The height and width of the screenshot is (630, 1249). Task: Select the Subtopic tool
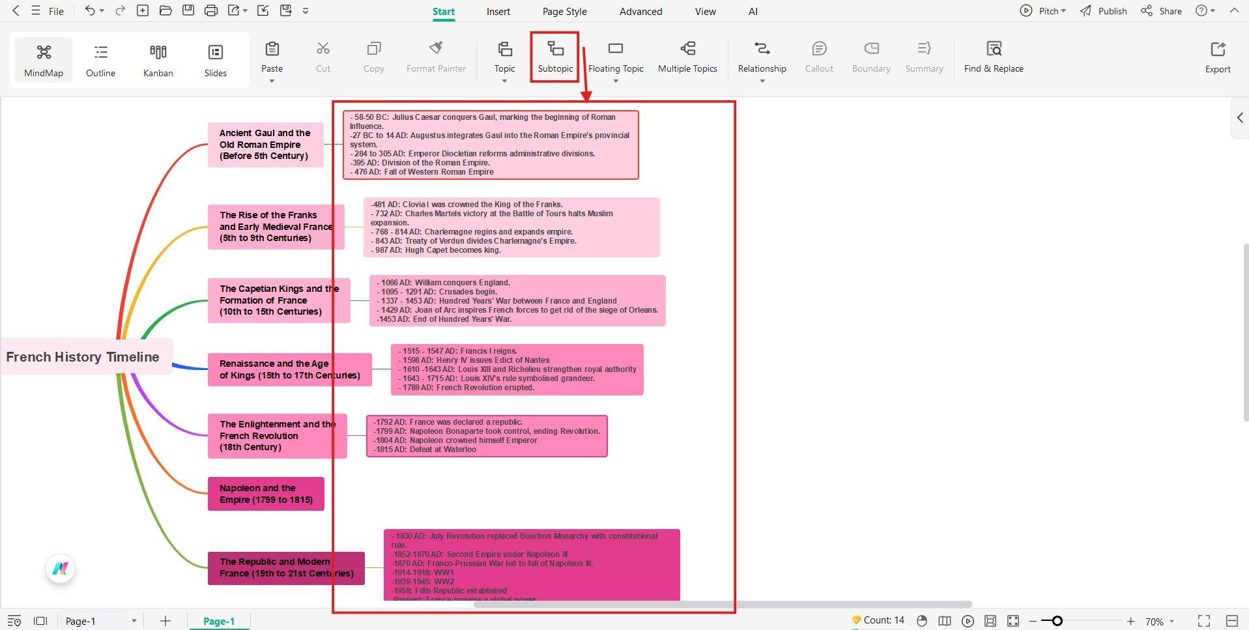pyautogui.click(x=554, y=57)
